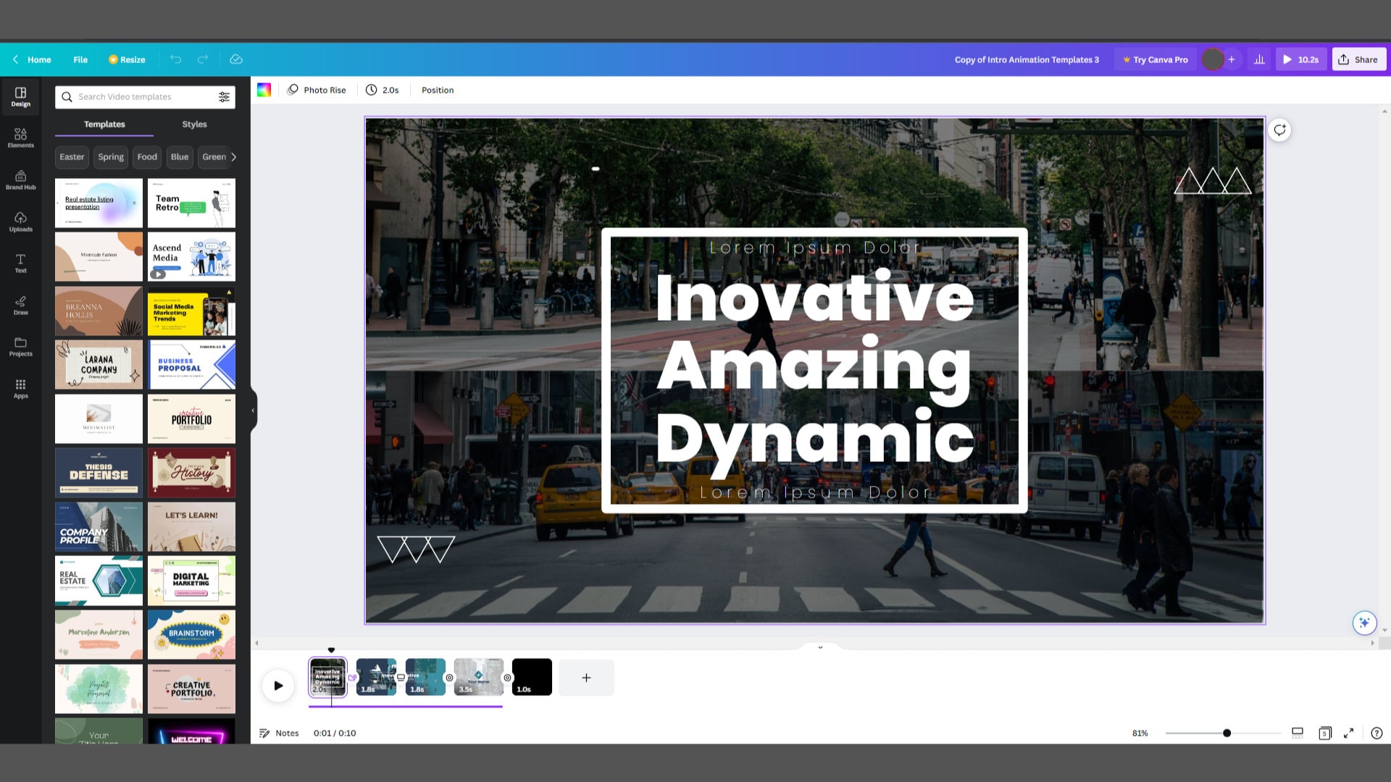This screenshot has width=1391, height=782.
Task: Collapse the side templates panel handle
Action: tap(253, 411)
